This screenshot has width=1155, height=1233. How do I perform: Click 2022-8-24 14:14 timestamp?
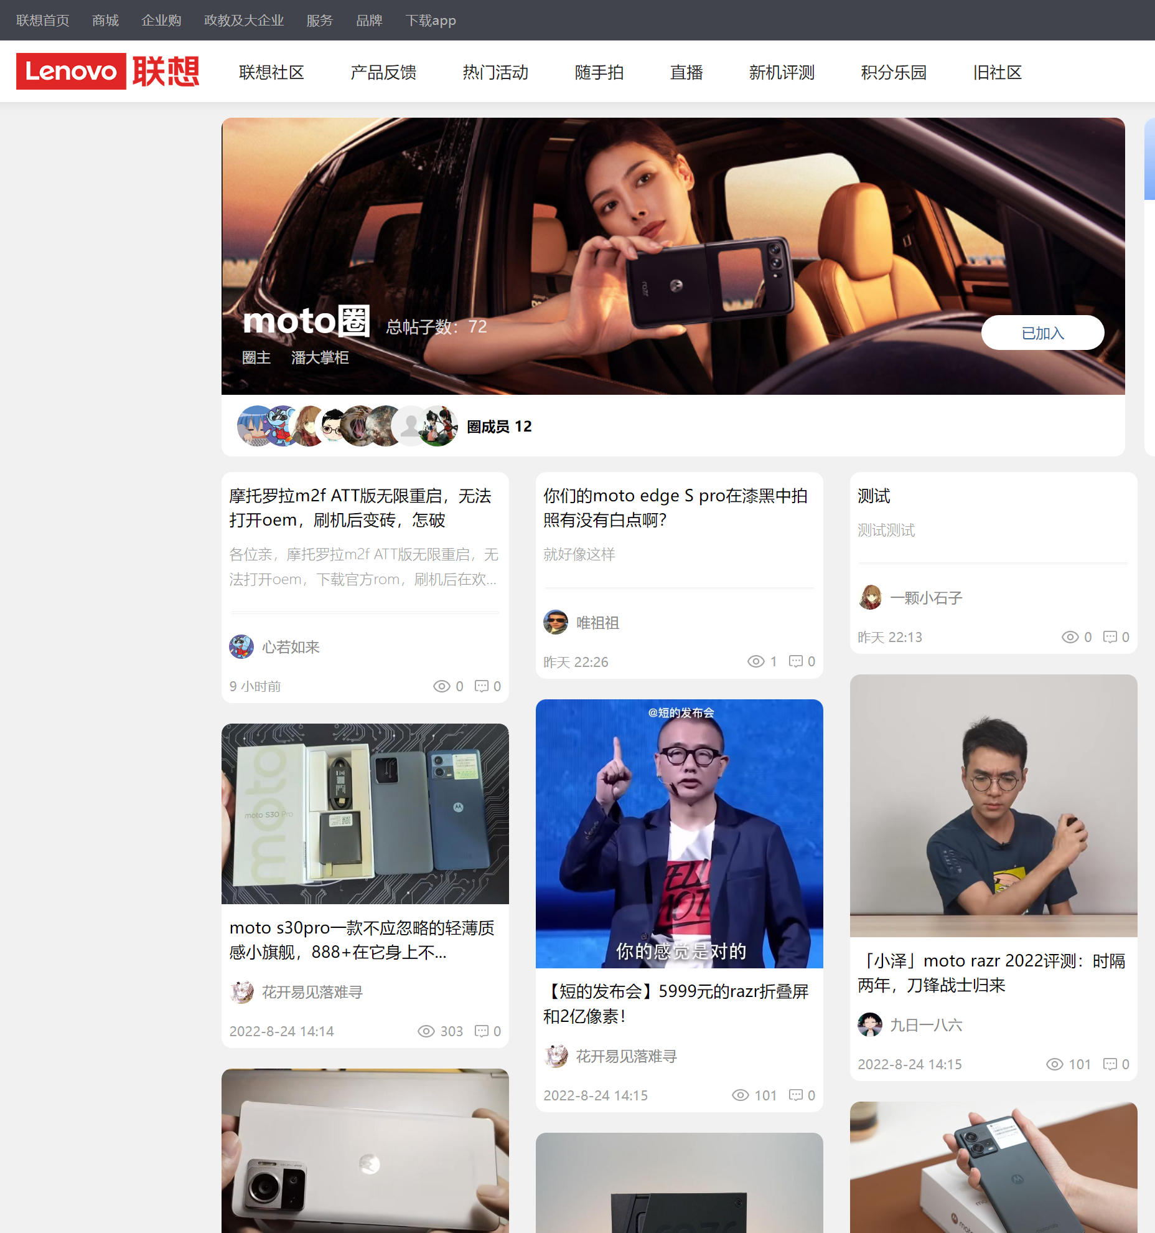pos(281,1031)
